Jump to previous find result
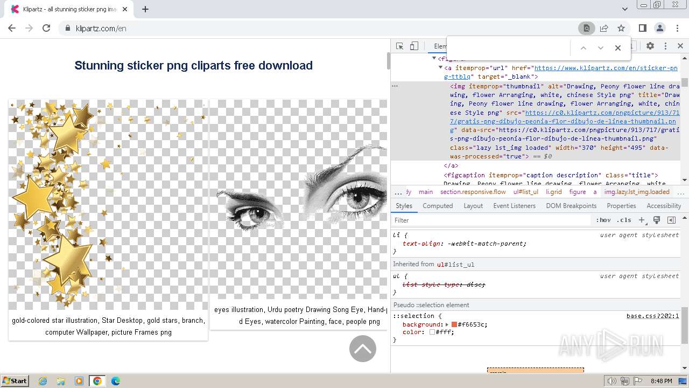 (x=583, y=48)
